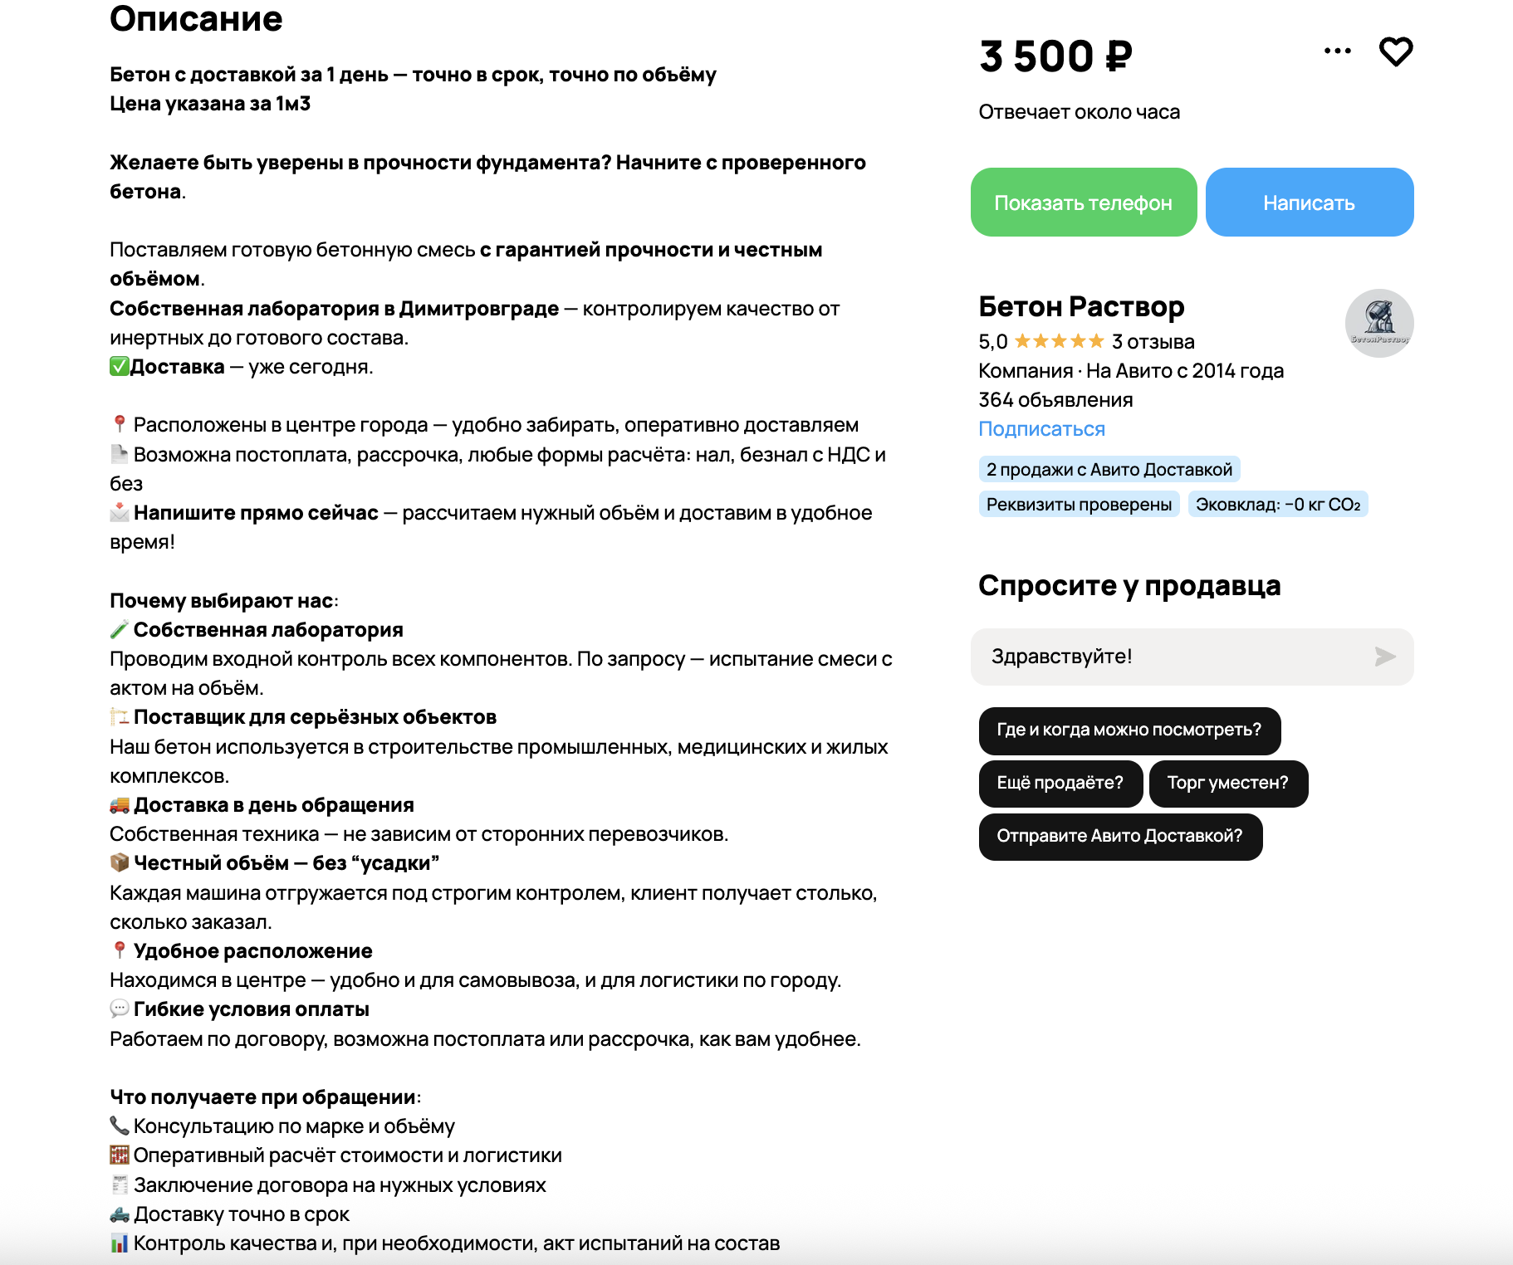Open Бетон Раствор seller avatar
Viewport: 1513px width, 1265px height.
pyautogui.click(x=1379, y=323)
